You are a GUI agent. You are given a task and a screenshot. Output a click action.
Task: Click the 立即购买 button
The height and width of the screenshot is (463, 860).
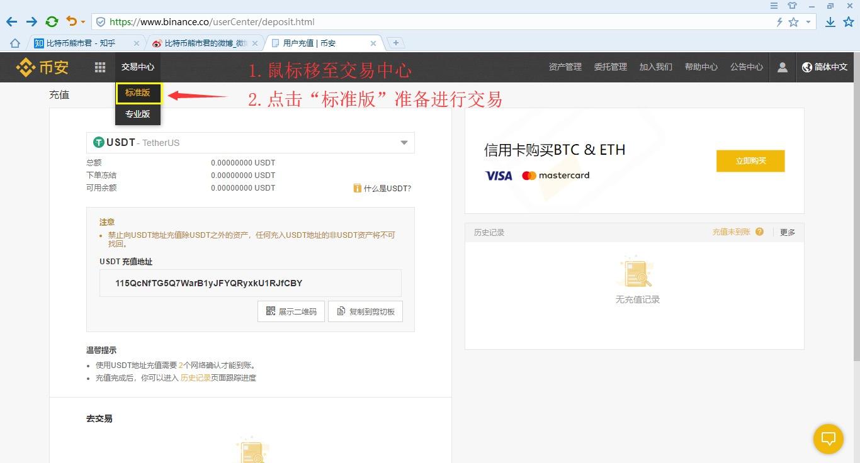(x=750, y=161)
